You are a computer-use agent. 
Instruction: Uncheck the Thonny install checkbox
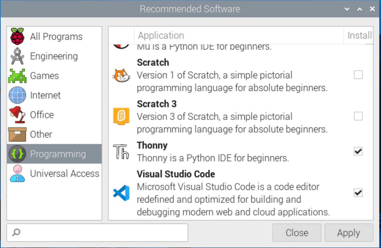click(358, 152)
